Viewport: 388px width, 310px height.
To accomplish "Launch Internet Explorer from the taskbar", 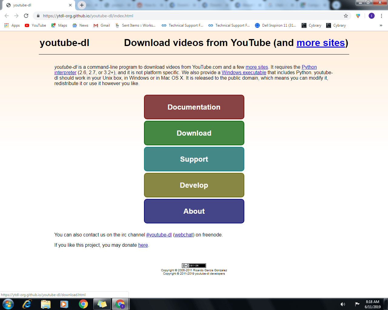I will tap(27, 304).
